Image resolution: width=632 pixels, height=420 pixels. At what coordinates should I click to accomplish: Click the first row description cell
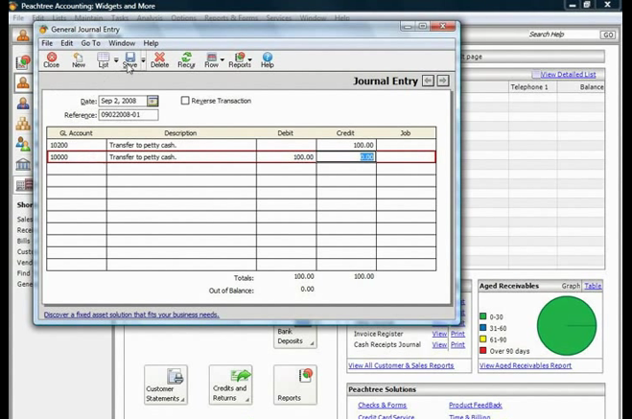pos(181,145)
